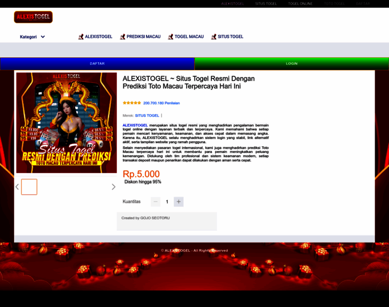This screenshot has width=389, height=307.
Task: Click the icon beside TOGEL MACAU
Action: 170,37
